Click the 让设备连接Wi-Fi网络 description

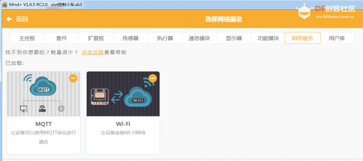click(123, 133)
